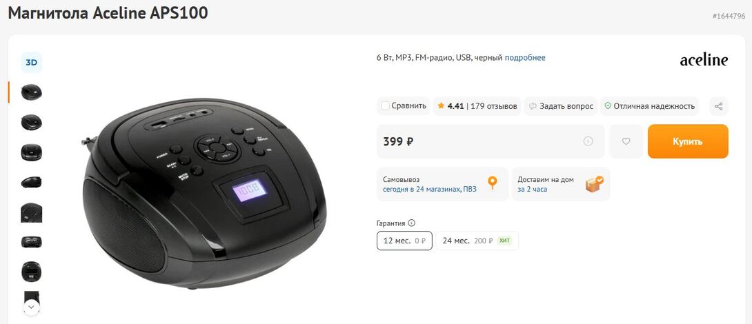Click the Купить button
The width and height of the screenshot is (752, 324).
coord(688,141)
